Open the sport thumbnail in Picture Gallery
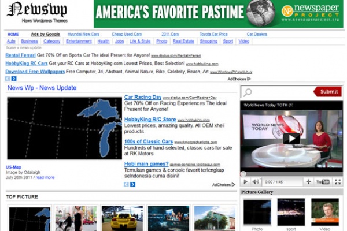The height and width of the screenshot is (231, 347). point(291,213)
